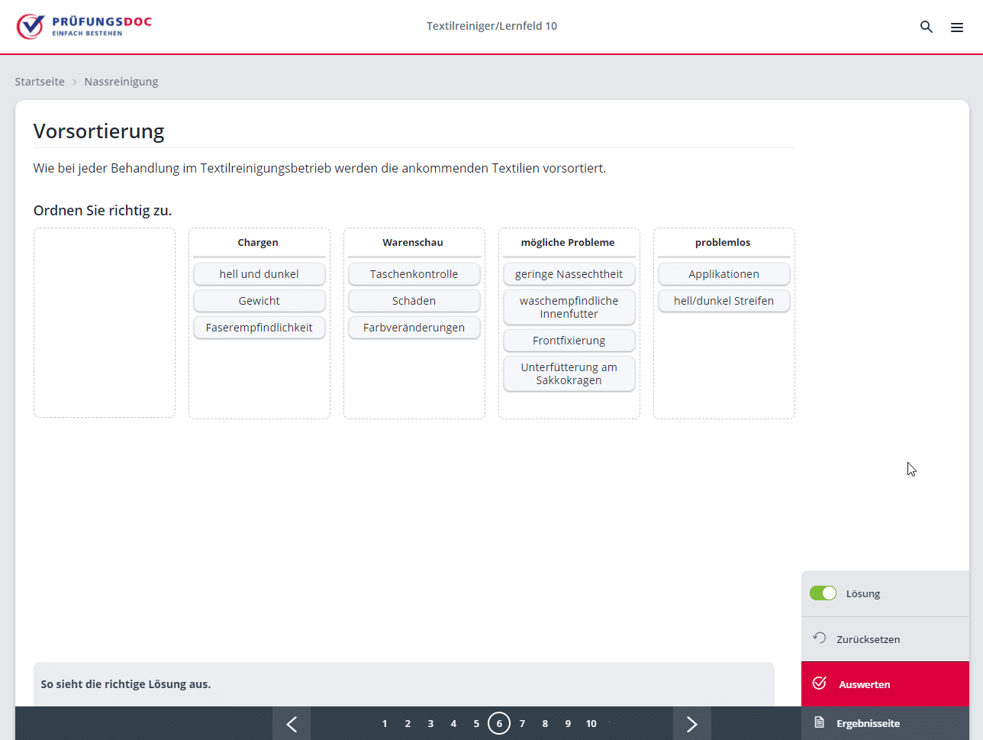Viewport: 983px width, 740px height.
Task: Open the search magnifier icon
Action: pos(927,27)
